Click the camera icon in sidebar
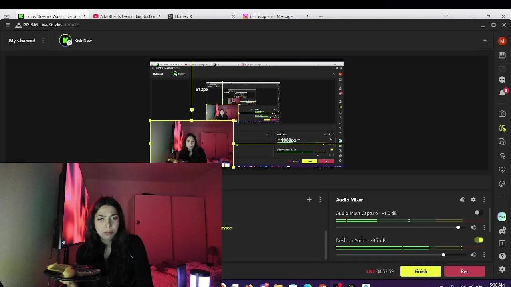The height and width of the screenshot is (287, 511). (502, 114)
